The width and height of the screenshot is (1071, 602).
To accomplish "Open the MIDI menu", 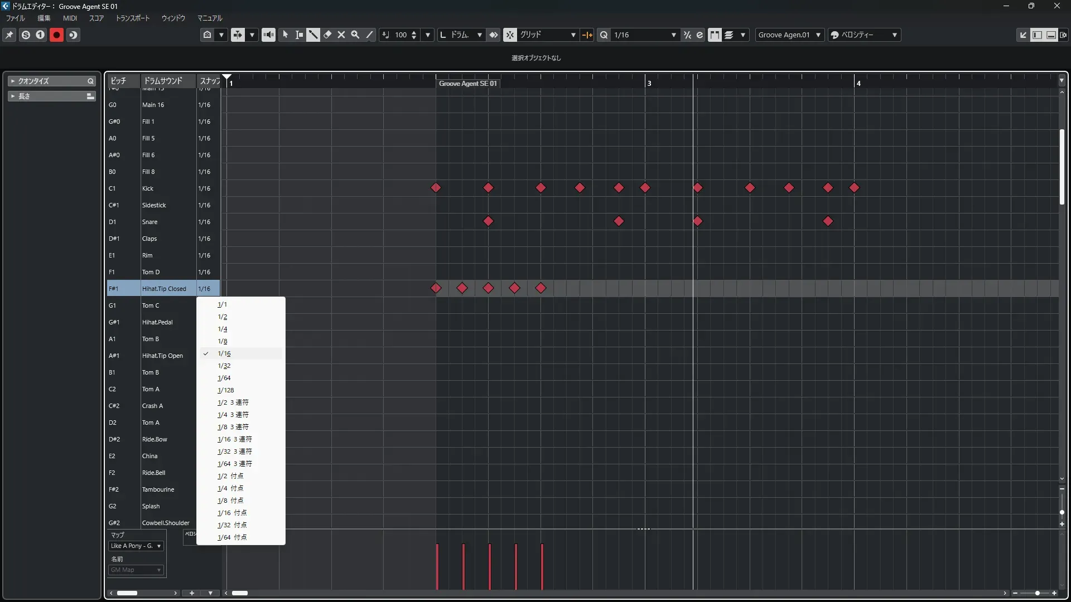I will [x=70, y=18].
